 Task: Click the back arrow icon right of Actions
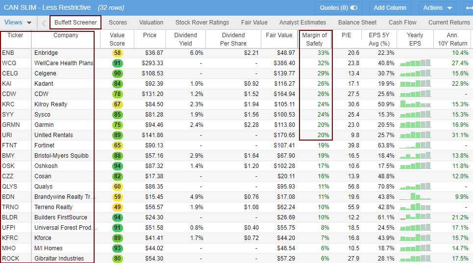pyautogui.click(x=470, y=7)
